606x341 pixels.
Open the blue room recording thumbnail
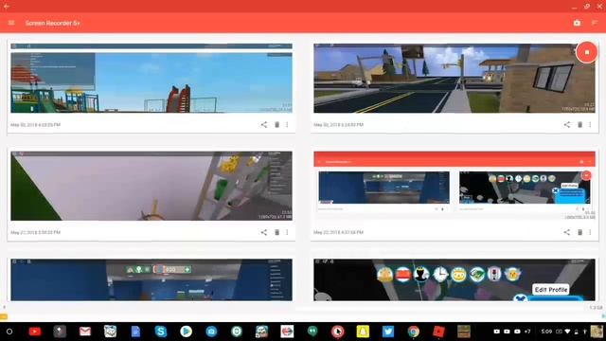pos(151,280)
